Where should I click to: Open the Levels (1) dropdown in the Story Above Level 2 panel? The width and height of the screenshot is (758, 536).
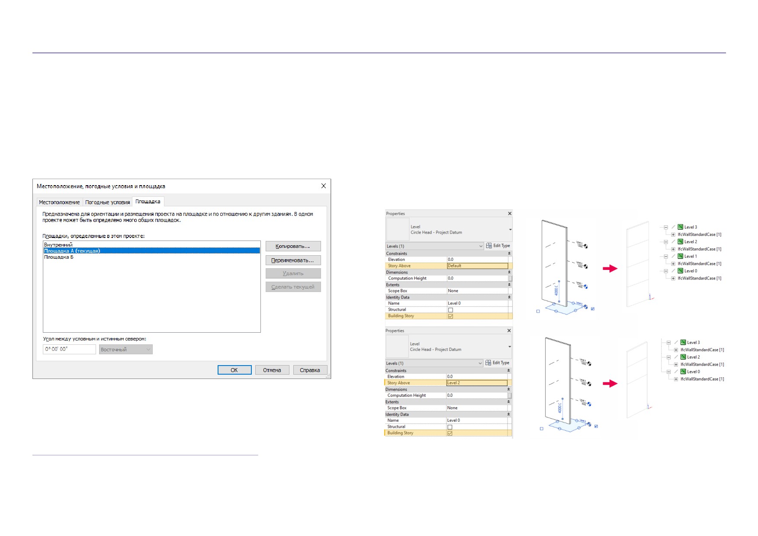[480, 363]
